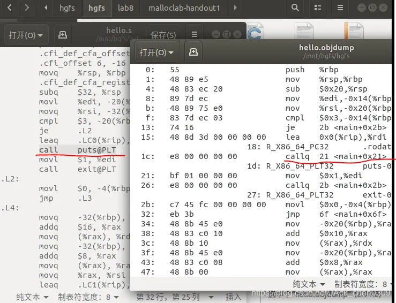The width and height of the screenshot is (396, 303).
Task: Show earlier path segments with left arrow
Action: coord(46,8)
